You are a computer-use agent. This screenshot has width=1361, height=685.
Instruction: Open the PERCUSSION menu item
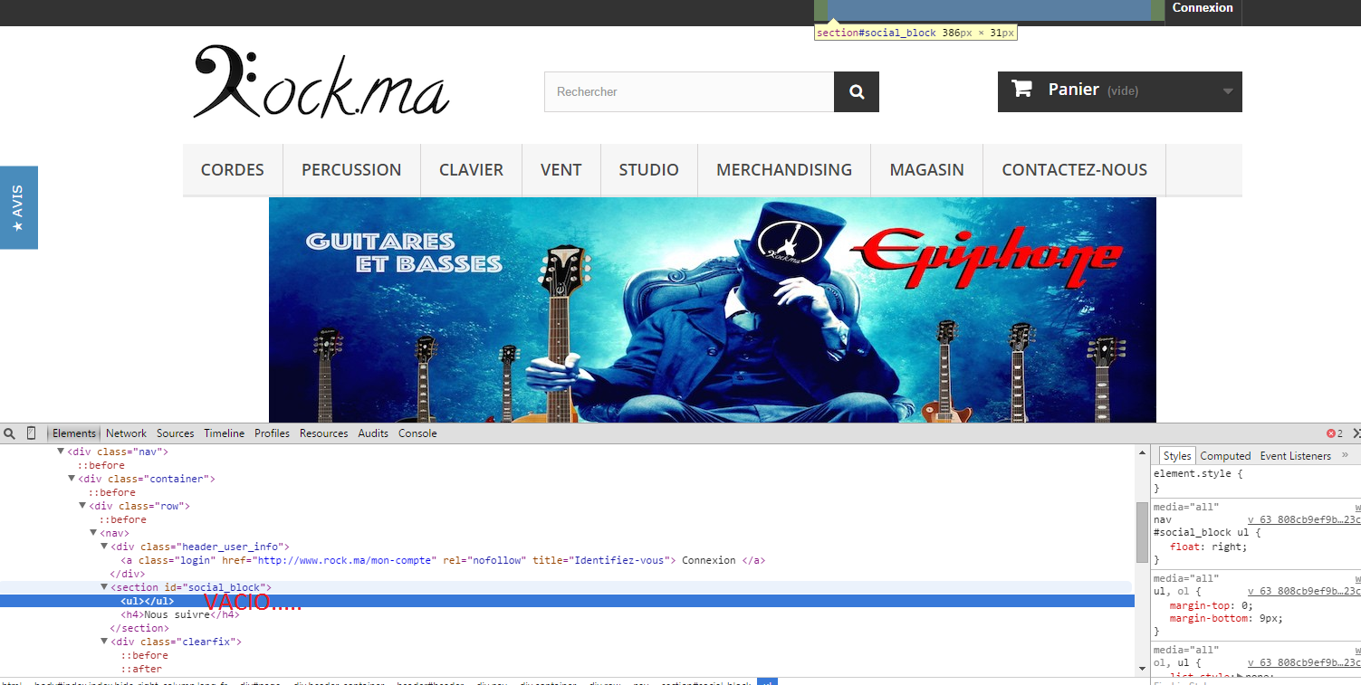[x=351, y=170]
